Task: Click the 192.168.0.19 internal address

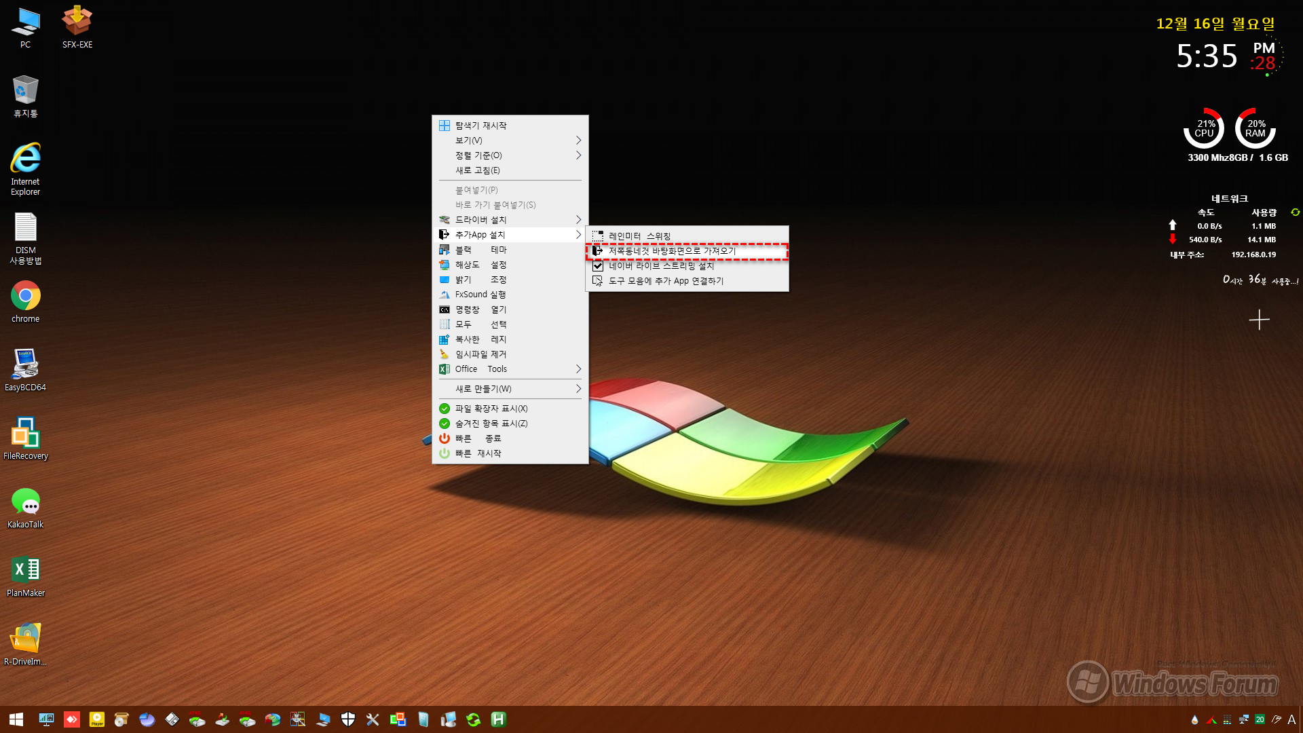Action: coord(1253,255)
